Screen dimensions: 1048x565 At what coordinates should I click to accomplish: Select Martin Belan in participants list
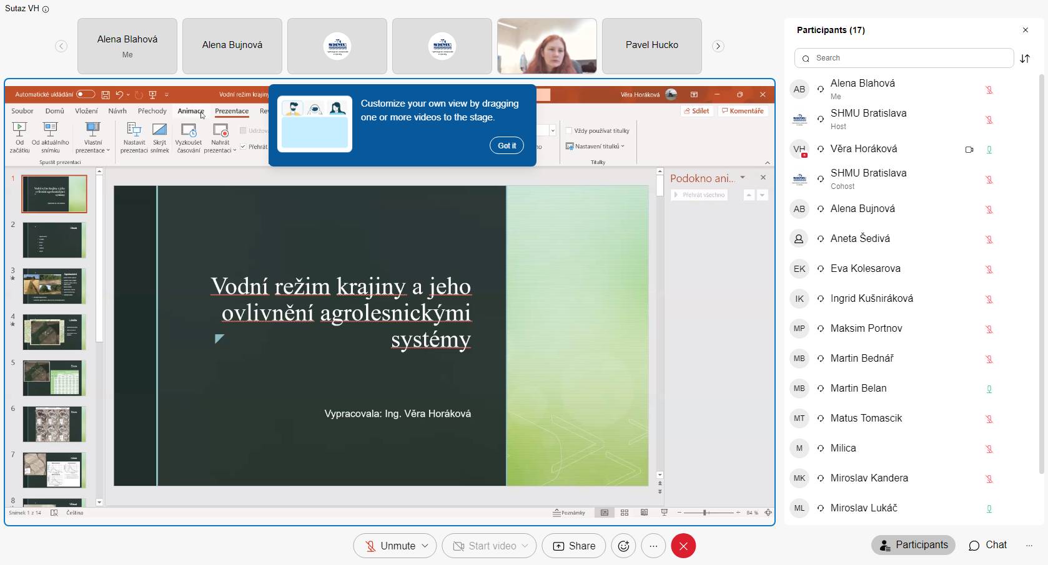coord(858,389)
